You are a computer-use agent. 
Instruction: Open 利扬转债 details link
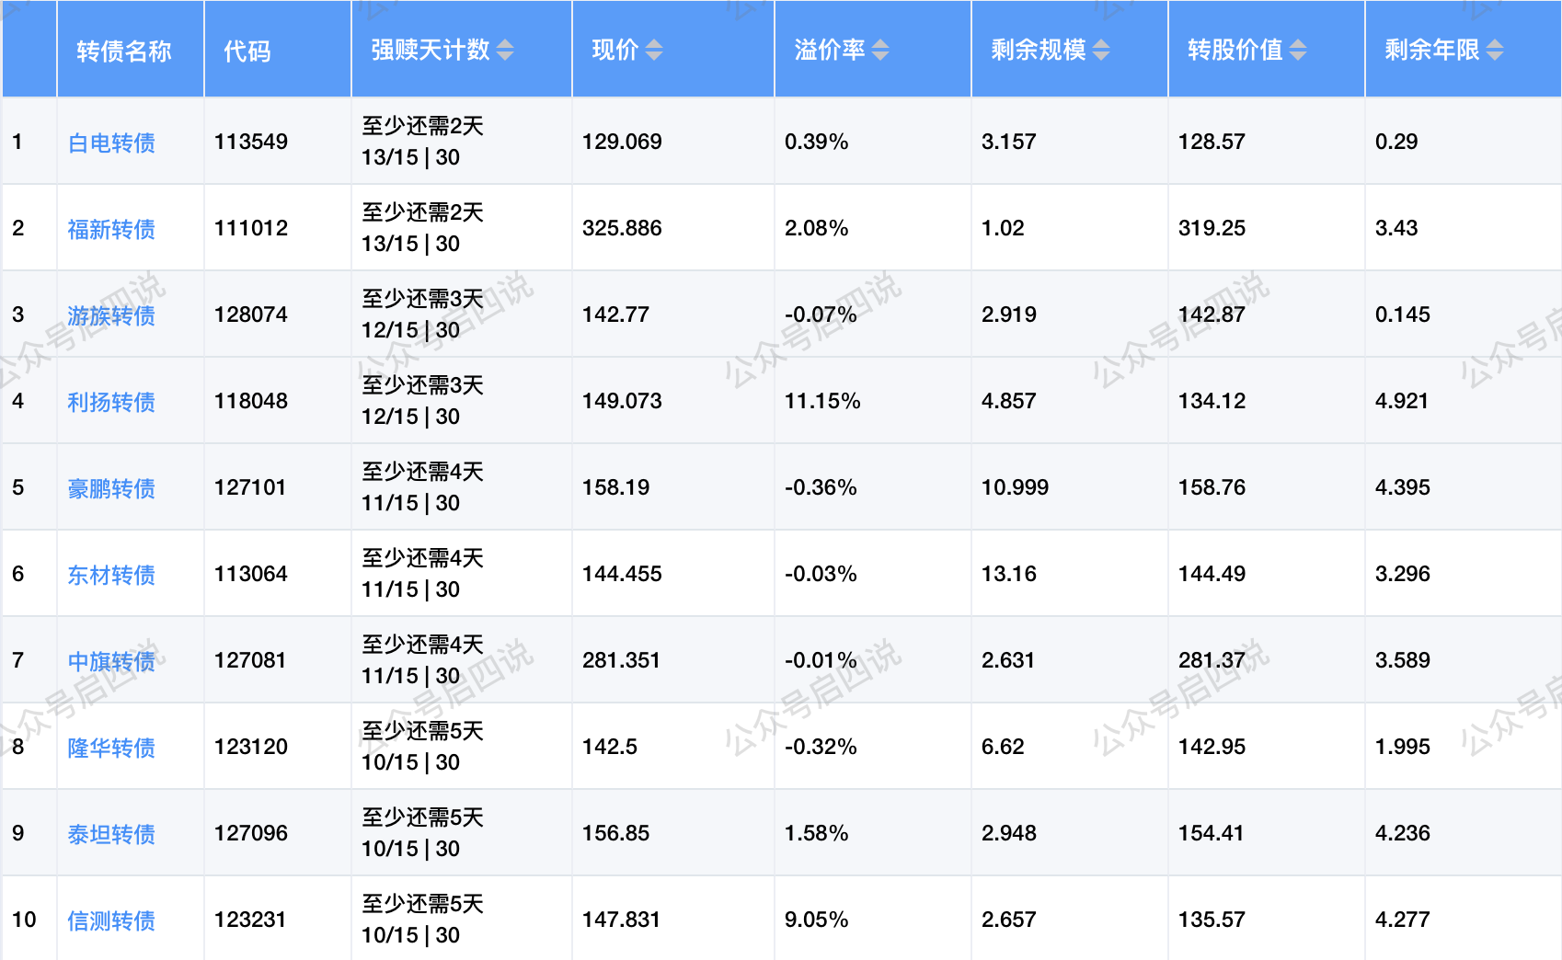(x=111, y=402)
